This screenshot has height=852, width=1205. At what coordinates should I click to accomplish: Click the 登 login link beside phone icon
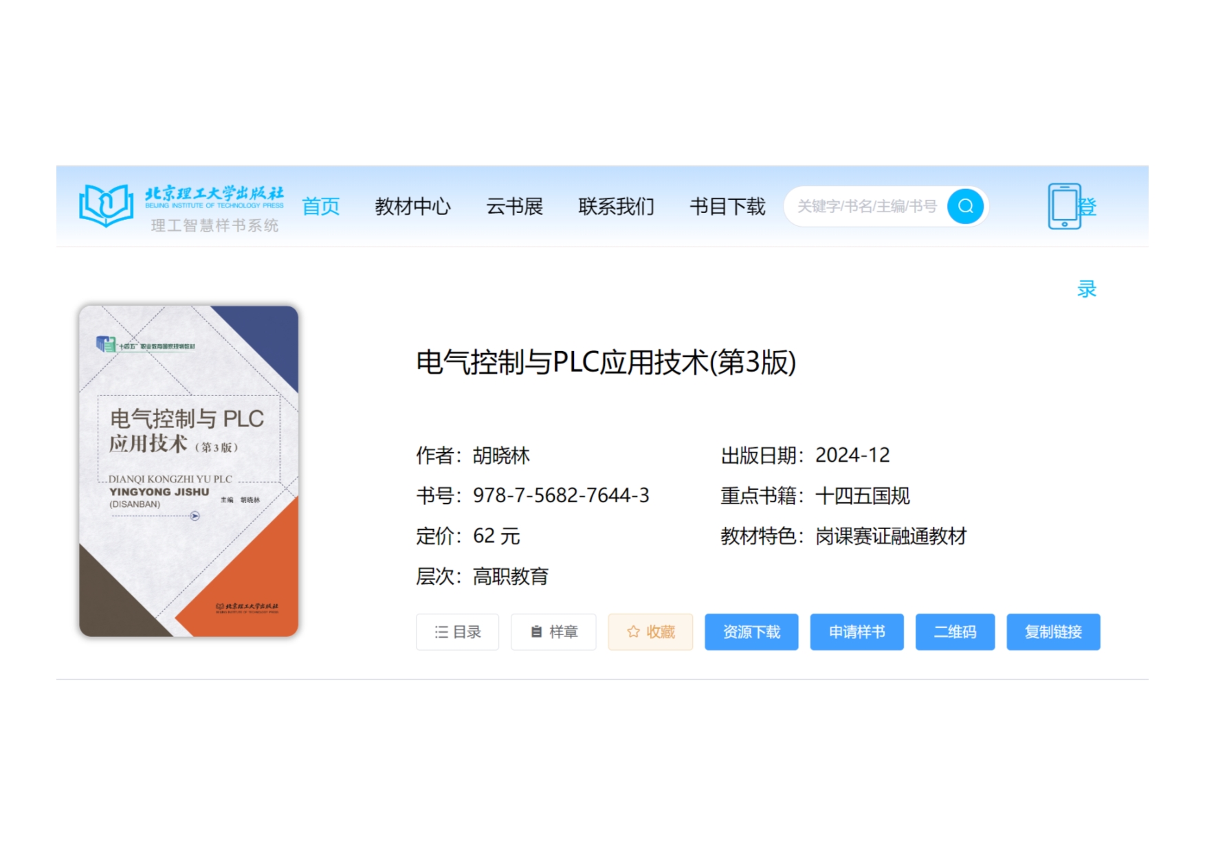point(1087,206)
